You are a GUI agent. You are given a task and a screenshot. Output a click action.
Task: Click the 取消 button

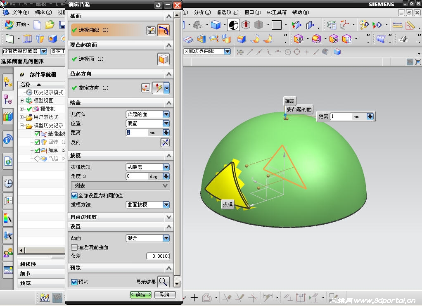(x=165, y=295)
